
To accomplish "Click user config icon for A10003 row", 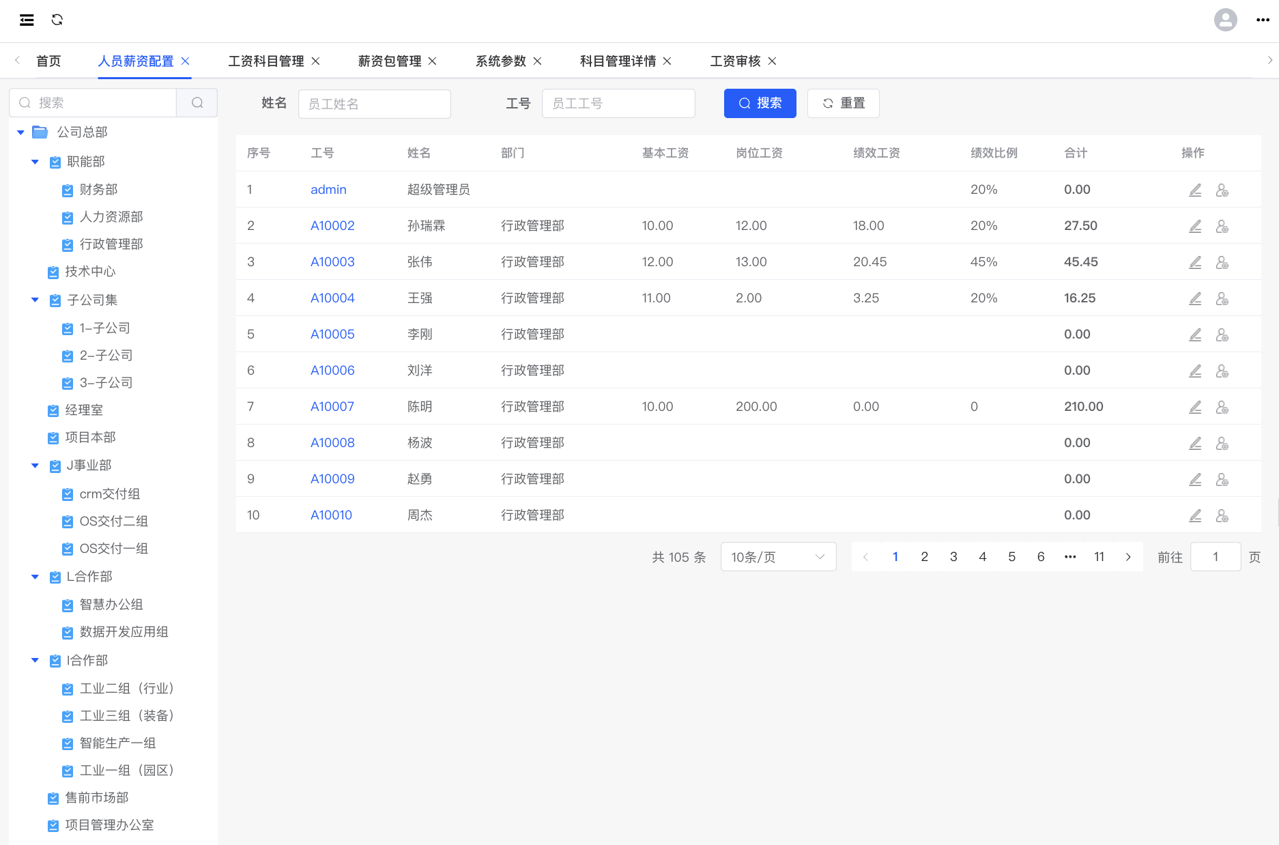I will point(1222,262).
